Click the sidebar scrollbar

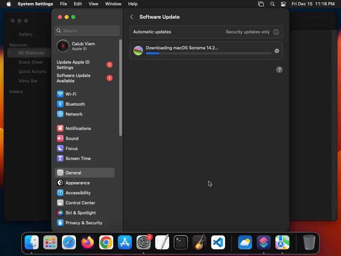121,88
